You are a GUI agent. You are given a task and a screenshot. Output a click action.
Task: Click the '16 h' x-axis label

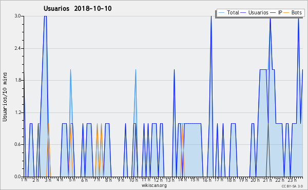[x=207, y=180]
